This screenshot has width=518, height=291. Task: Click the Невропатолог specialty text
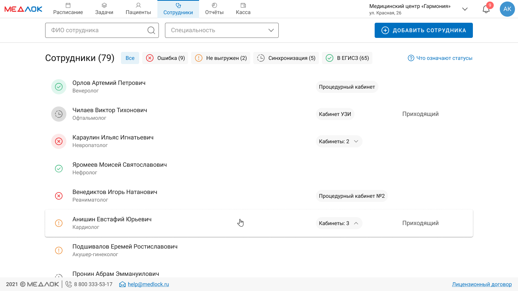pyautogui.click(x=90, y=145)
